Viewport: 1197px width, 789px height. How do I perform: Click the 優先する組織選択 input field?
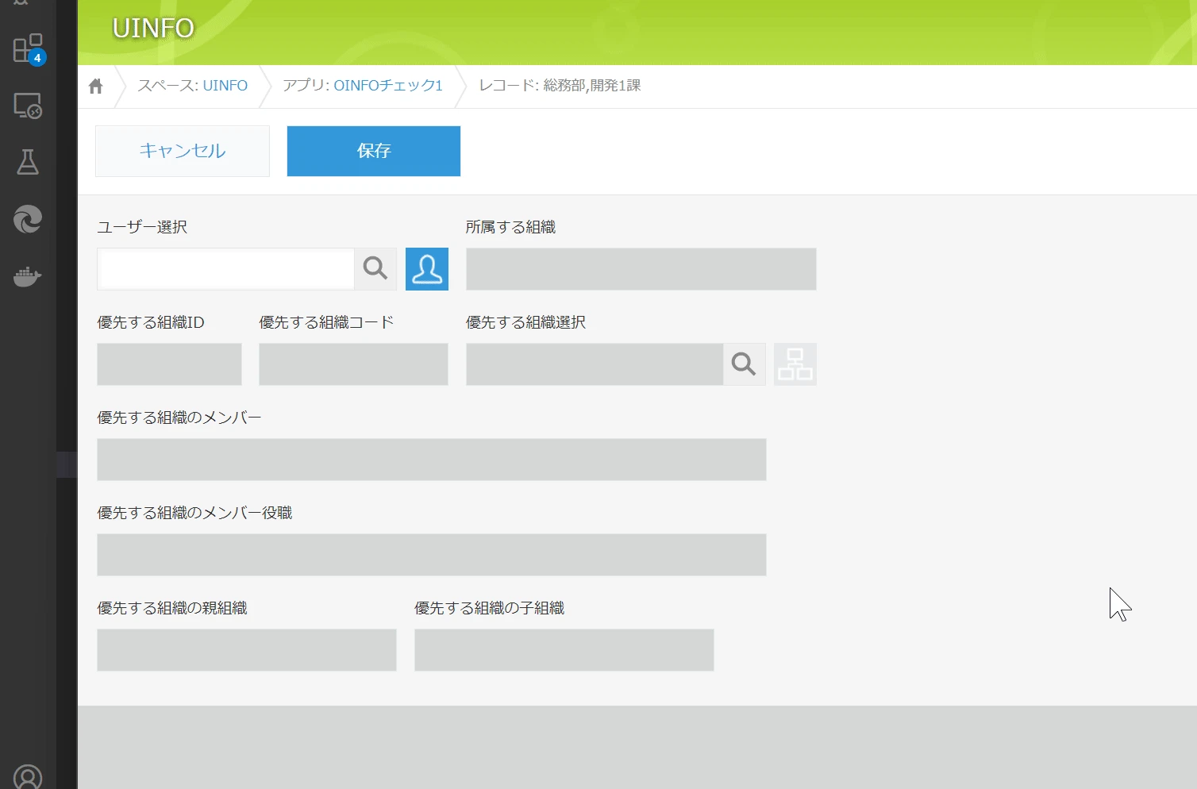point(595,364)
